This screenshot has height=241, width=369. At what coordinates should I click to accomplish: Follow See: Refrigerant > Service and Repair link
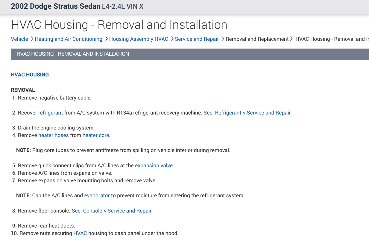tap(247, 113)
